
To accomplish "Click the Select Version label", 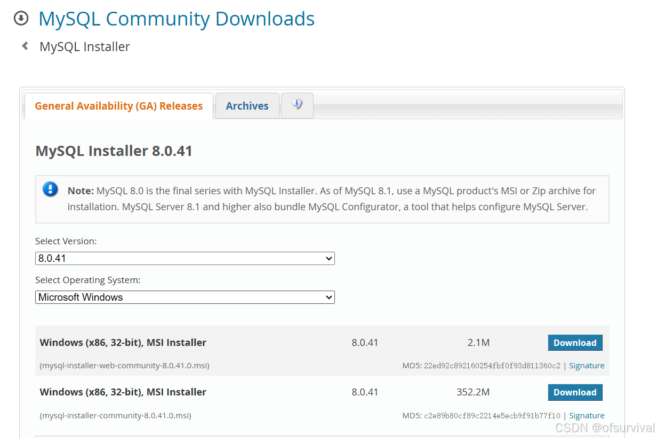I will click(66, 241).
